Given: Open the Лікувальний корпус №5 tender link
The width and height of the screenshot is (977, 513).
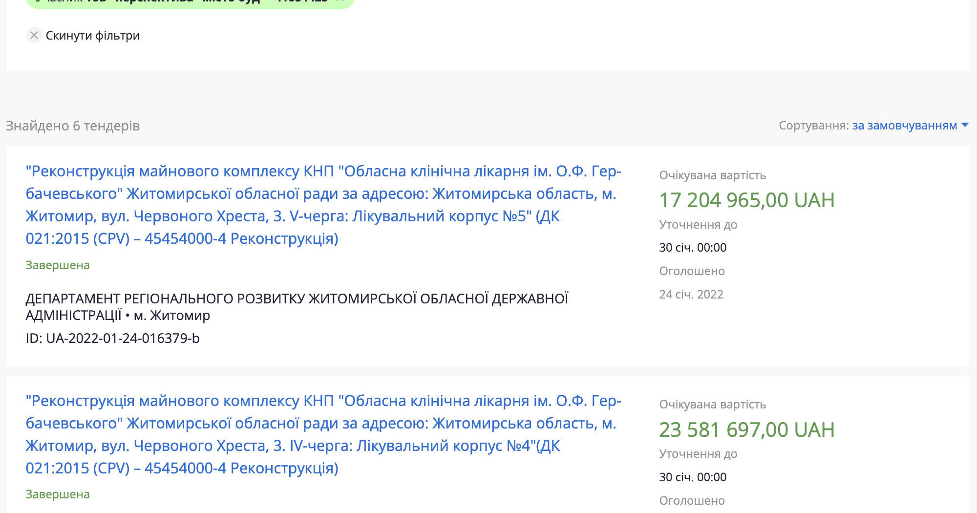Looking at the screenshot, I should [323, 205].
